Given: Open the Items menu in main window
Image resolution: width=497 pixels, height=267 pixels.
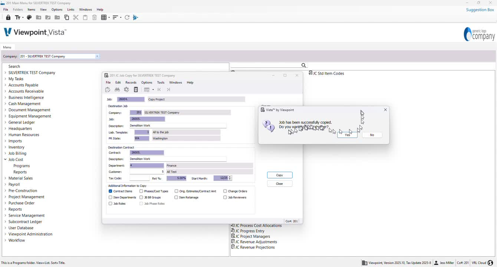Looking at the screenshot, I should point(32,10).
